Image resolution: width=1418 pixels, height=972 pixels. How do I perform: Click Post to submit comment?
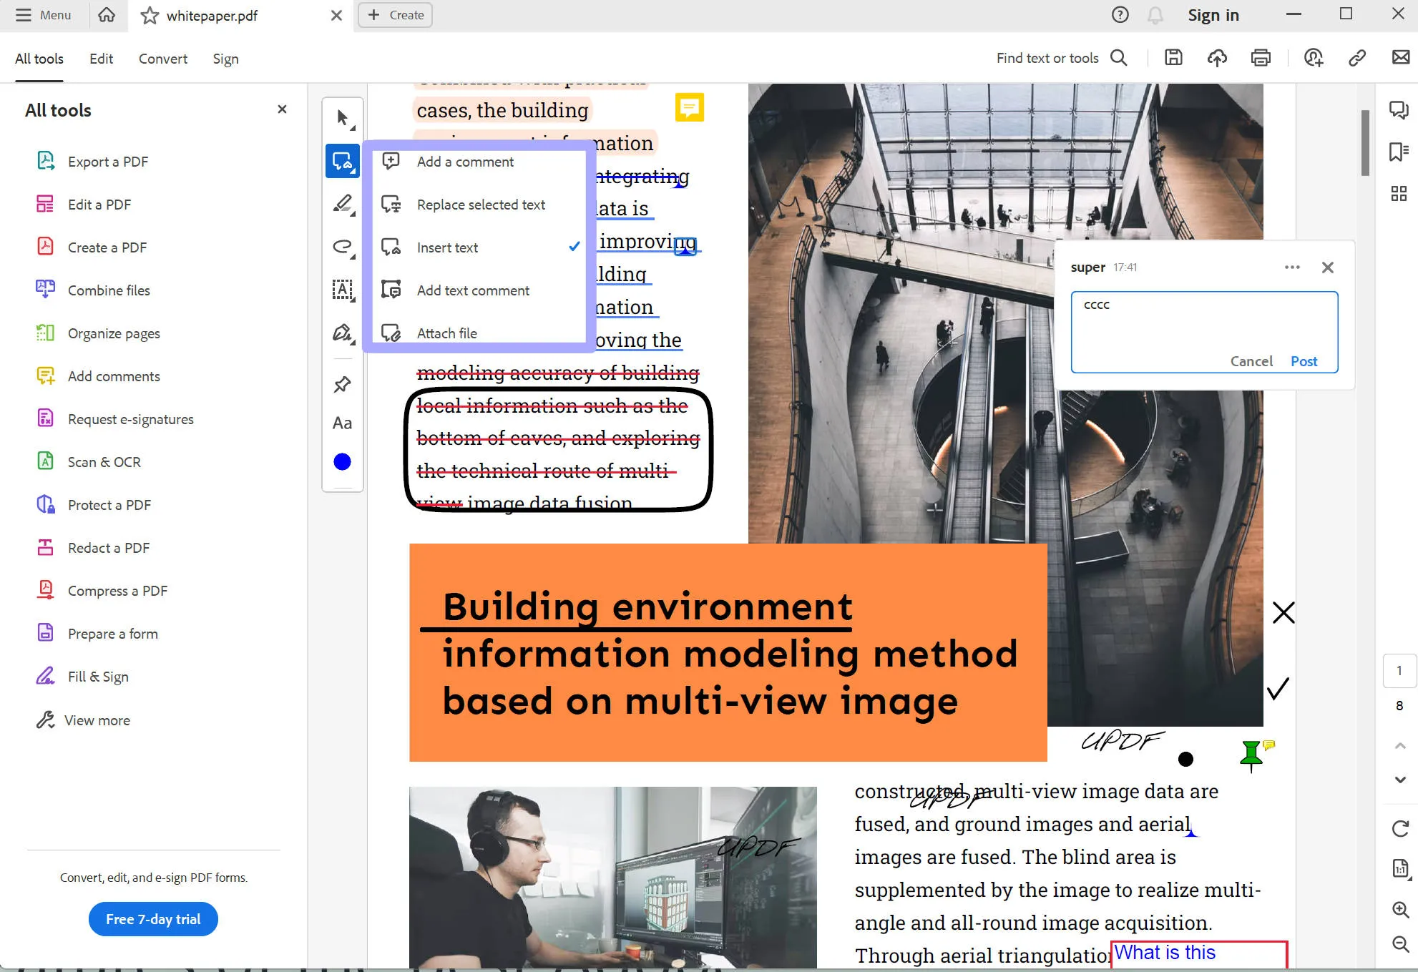pos(1304,361)
